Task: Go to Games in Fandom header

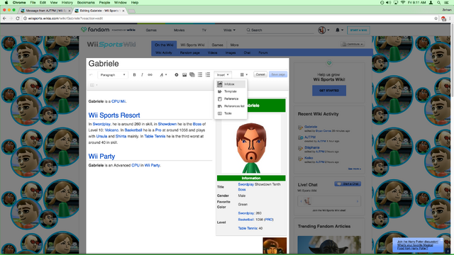Action: [x=151, y=30]
